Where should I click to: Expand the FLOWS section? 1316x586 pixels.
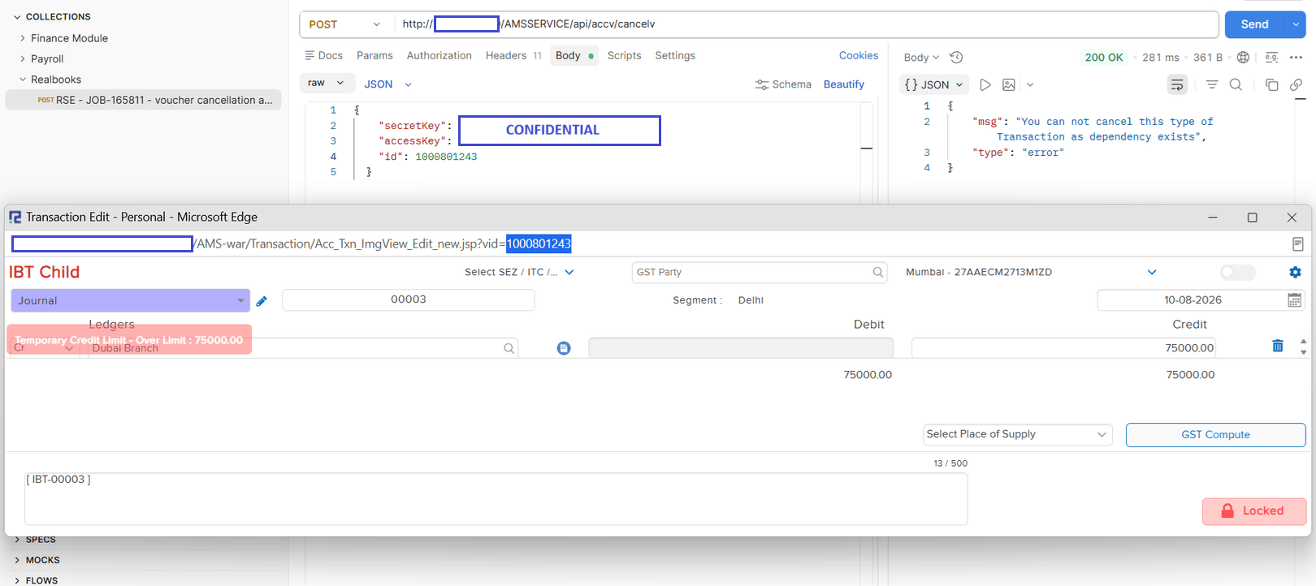[17, 580]
